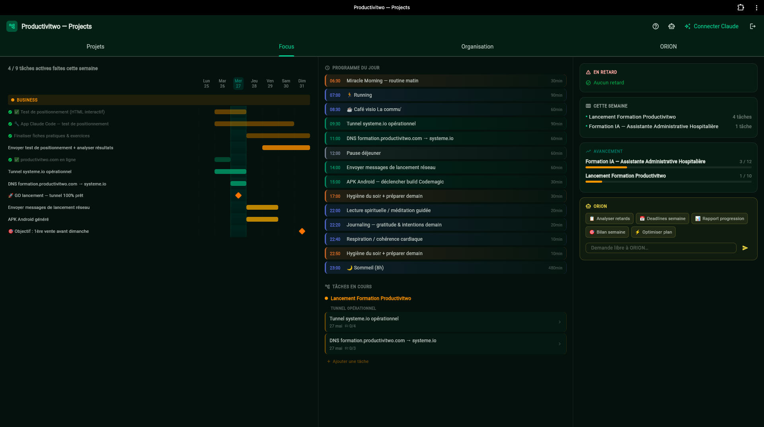The width and height of the screenshot is (764, 427).
Task: Click Bilan semaine quick action
Action: 607,232
